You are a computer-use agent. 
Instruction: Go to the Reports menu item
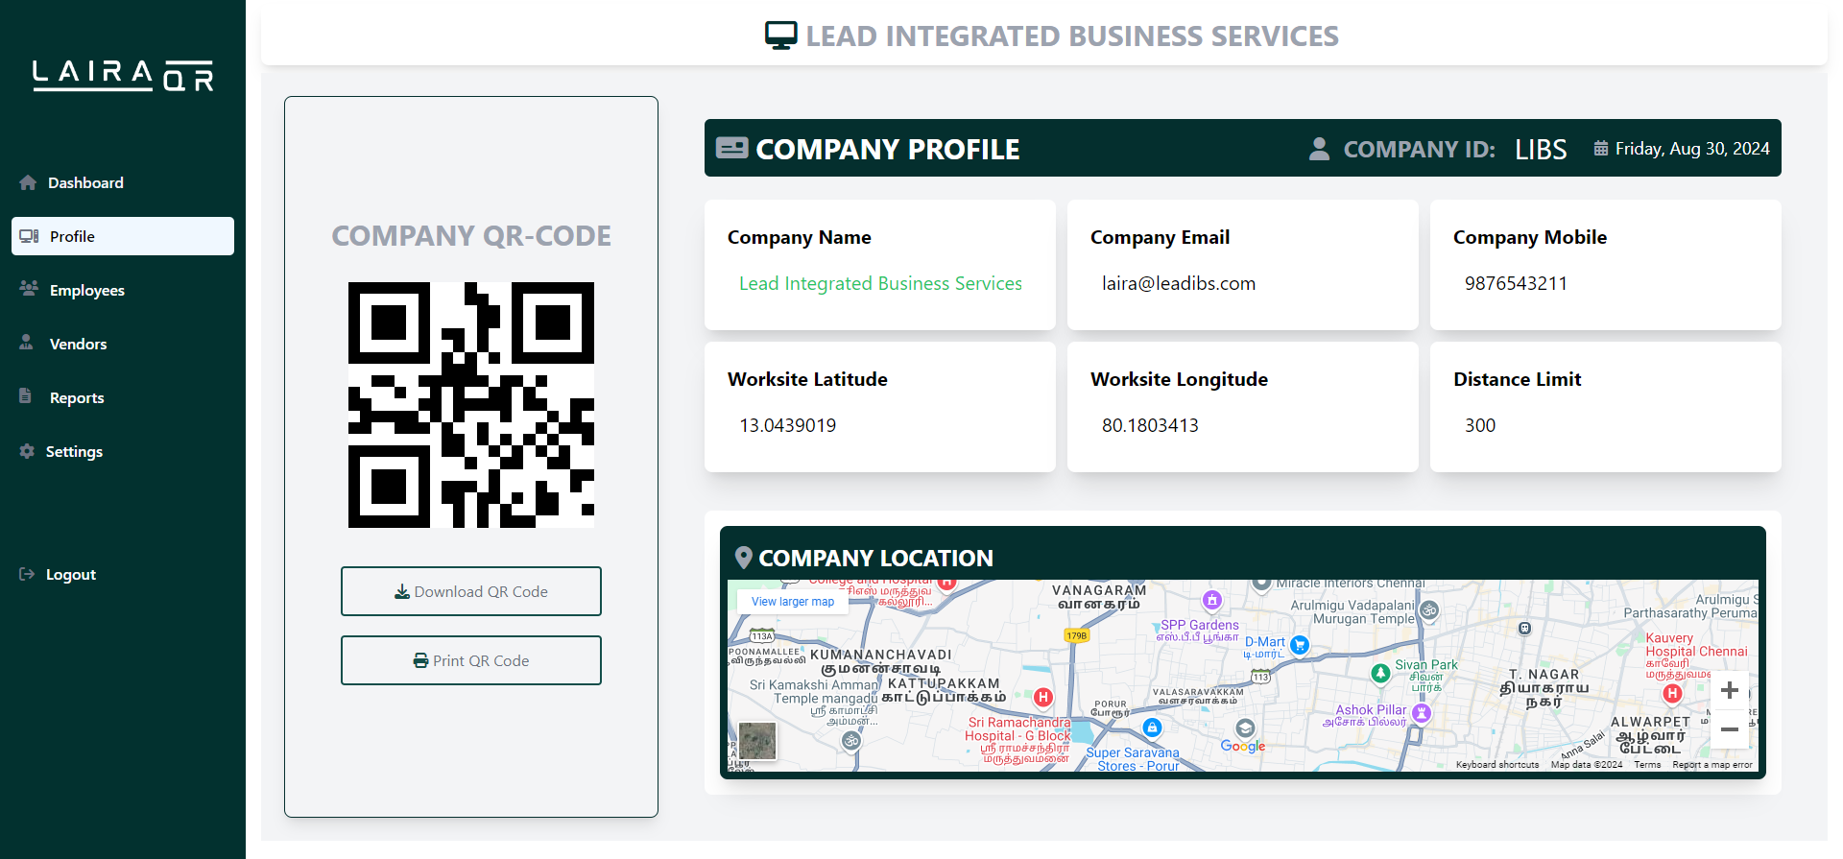(77, 397)
